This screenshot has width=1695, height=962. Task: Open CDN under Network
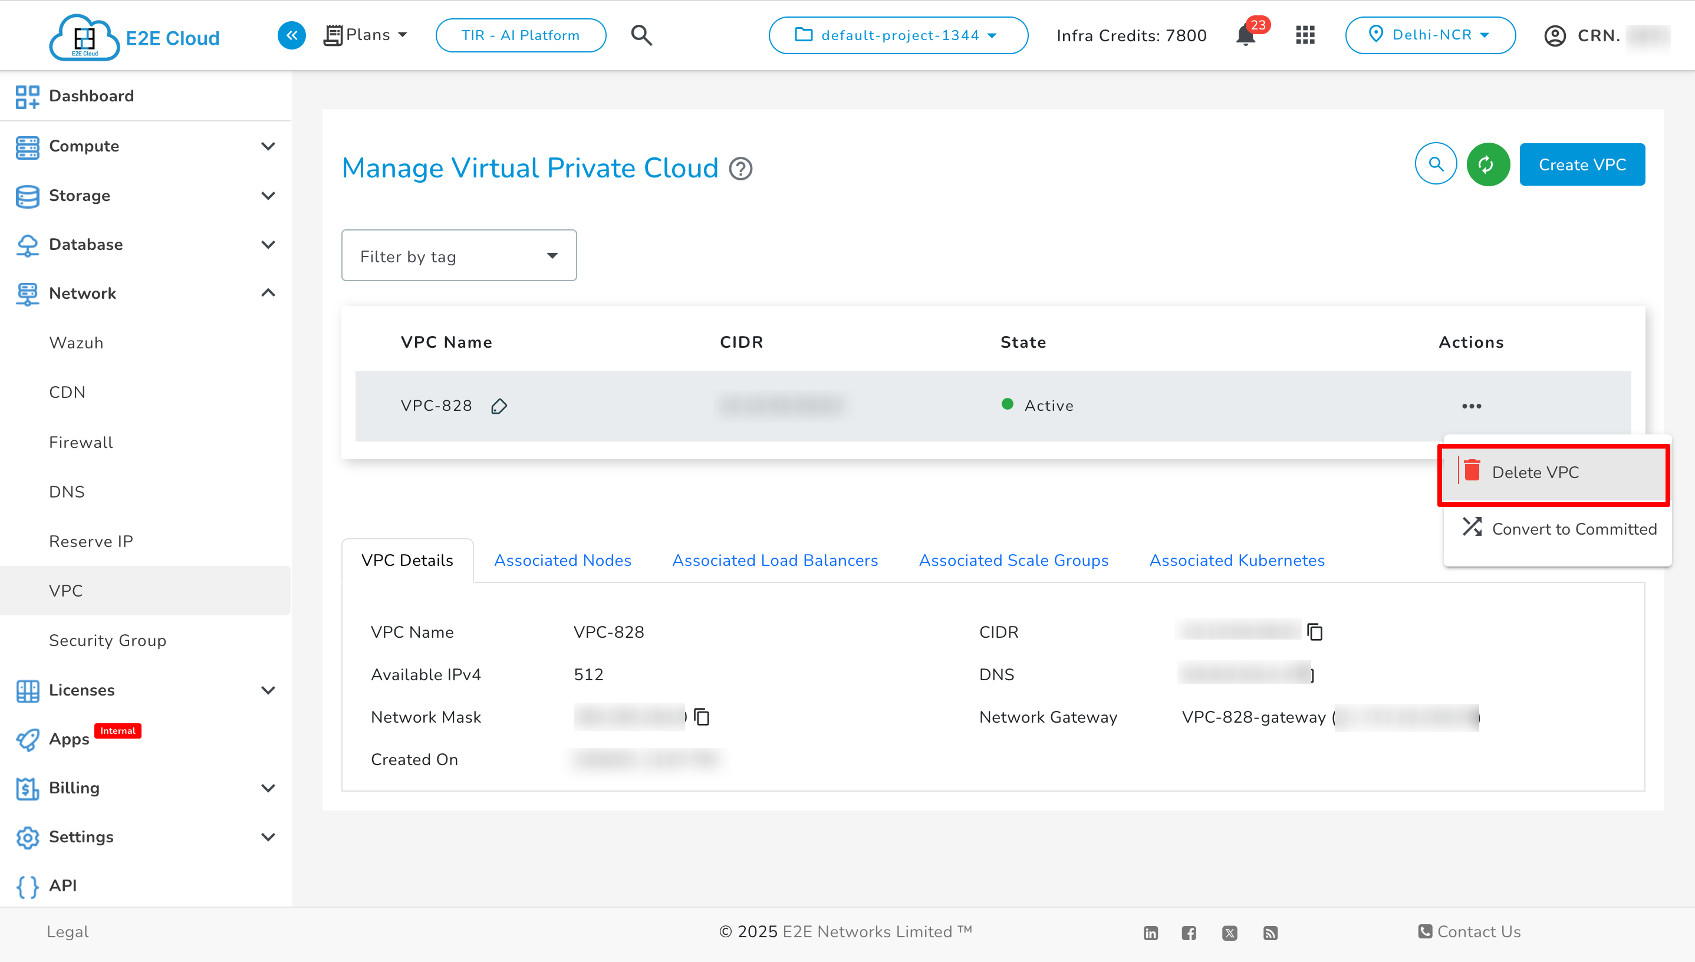[x=67, y=393]
